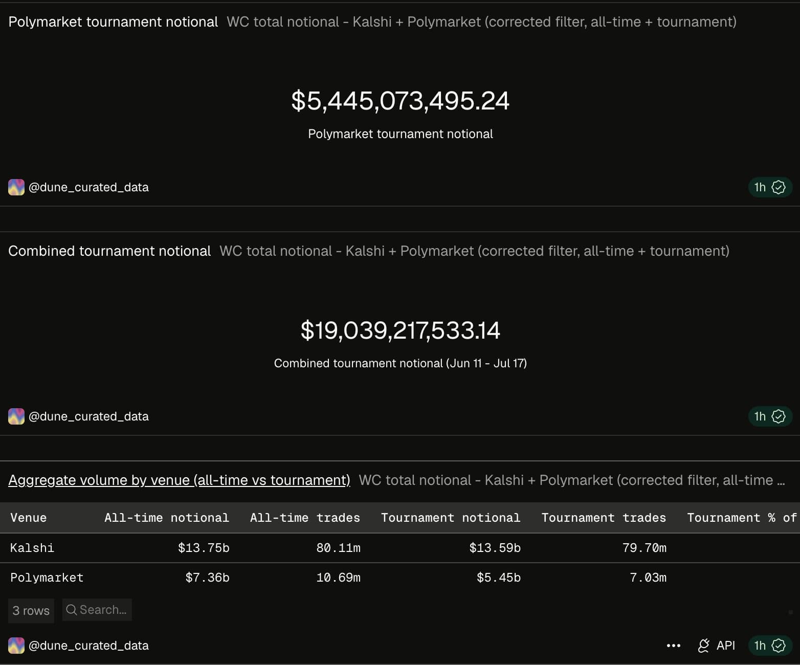Focus the table Search field
800x665 pixels.
97,610
